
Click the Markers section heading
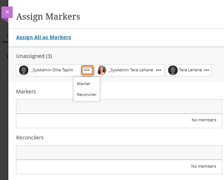point(26,92)
